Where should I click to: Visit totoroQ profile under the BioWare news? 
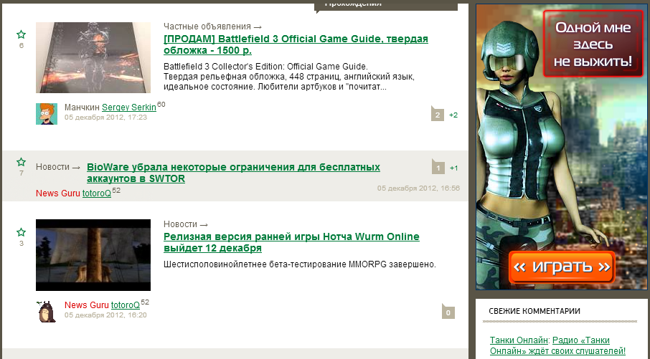click(x=97, y=193)
